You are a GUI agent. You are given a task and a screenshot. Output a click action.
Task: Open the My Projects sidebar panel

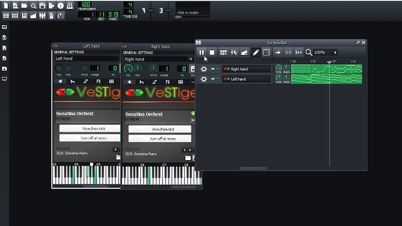pyautogui.click(x=4, y=38)
